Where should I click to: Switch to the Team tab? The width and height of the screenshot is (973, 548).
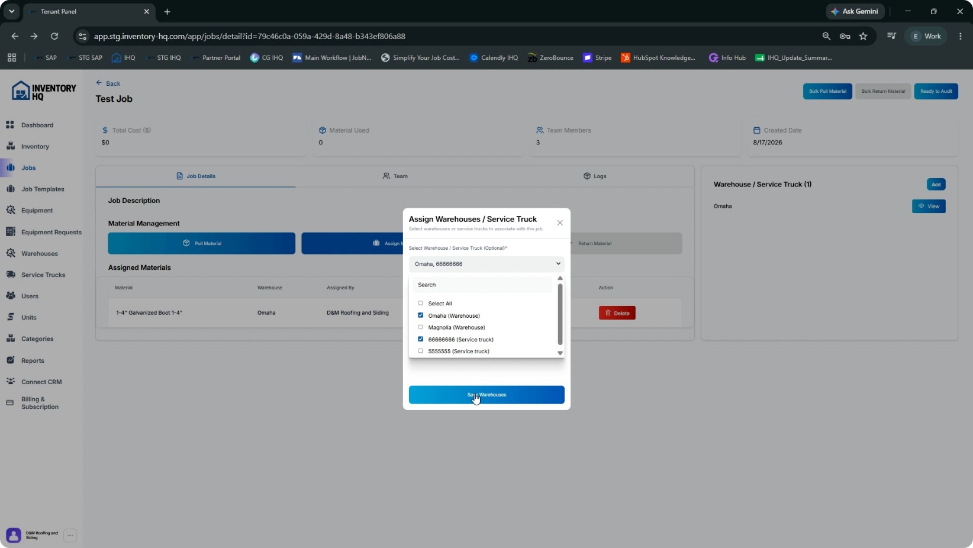click(395, 176)
